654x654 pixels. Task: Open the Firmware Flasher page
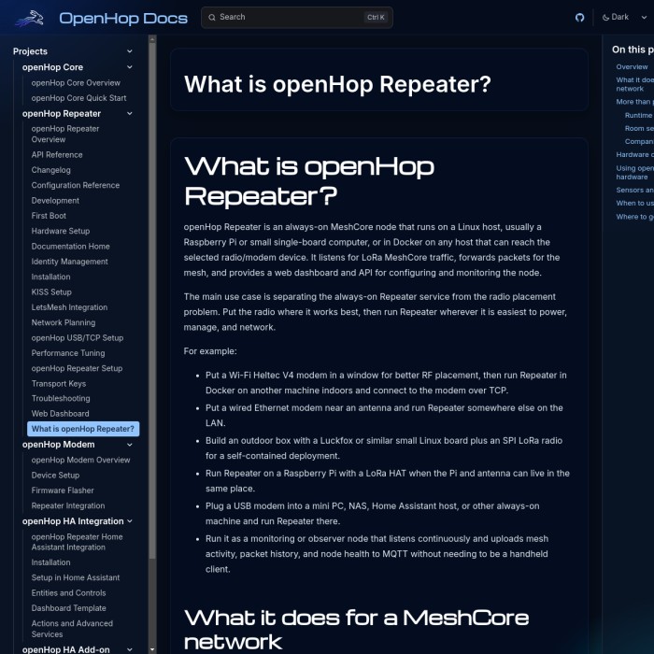63,490
